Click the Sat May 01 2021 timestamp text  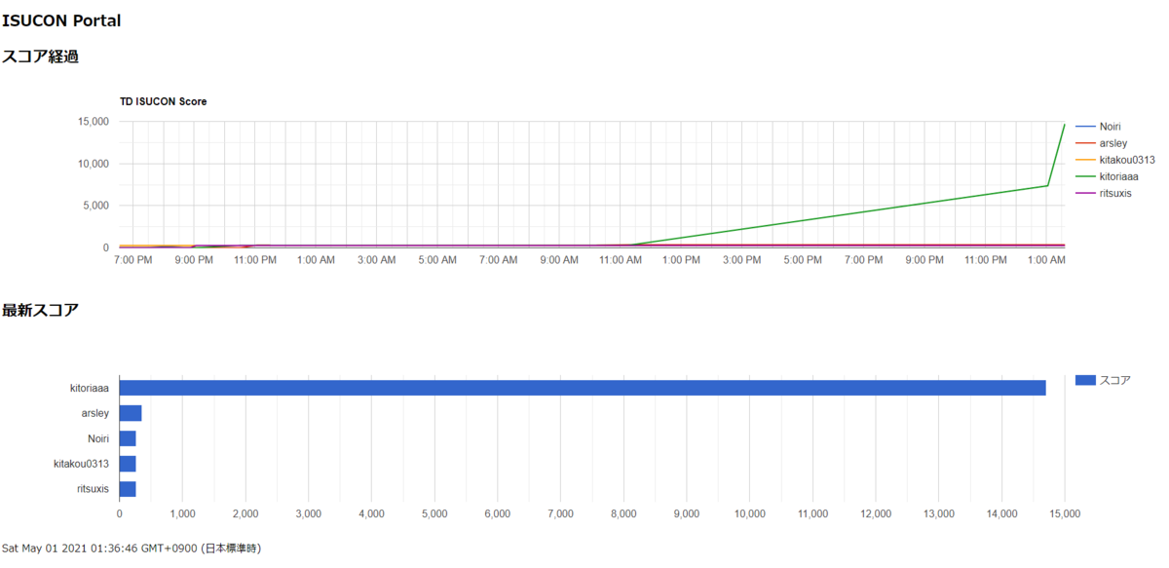pyautogui.click(x=132, y=549)
